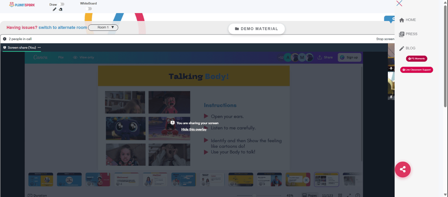The width and height of the screenshot is (448, 197).
Task: Select slide thumbnail 4 Welcome
Action: [126, 180]
